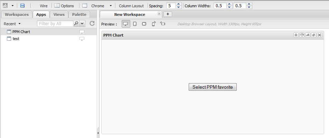
Task: Click the Filter by All input field
Action: (55, 24)
